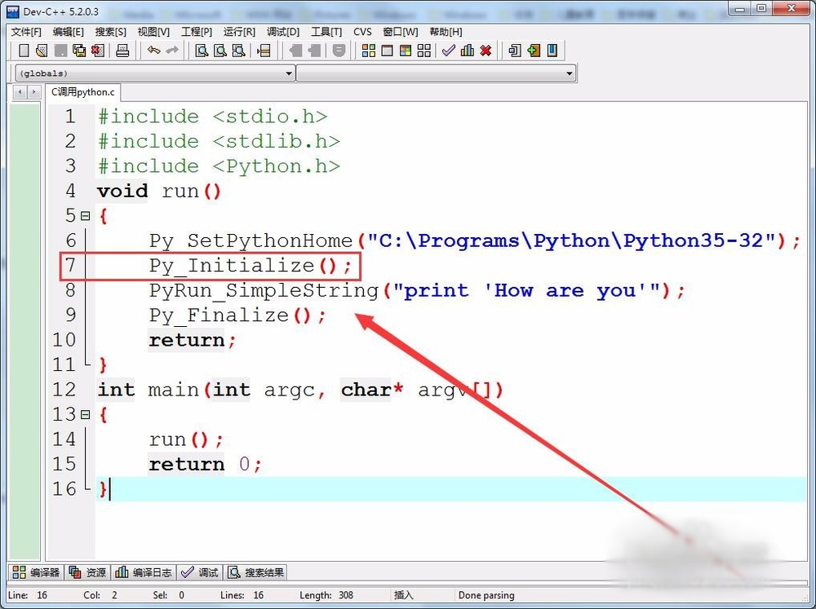Screen dimensions: 816x609
Task: Click the red X stop/delete profiling icon
Action: point(486,51)
